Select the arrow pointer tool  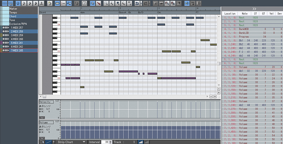(92, 3)
